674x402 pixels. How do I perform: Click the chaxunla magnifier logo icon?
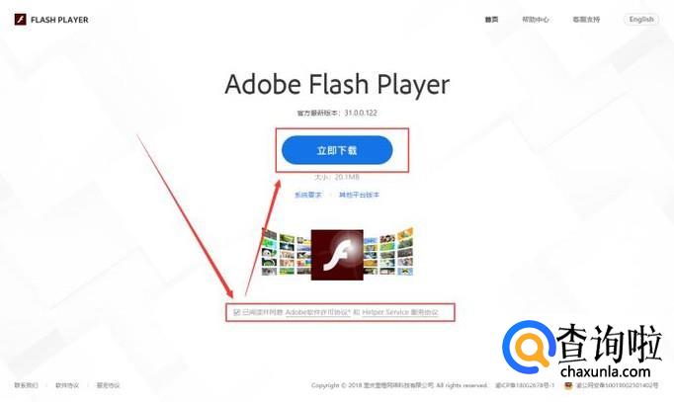click(x=529, y=347)
